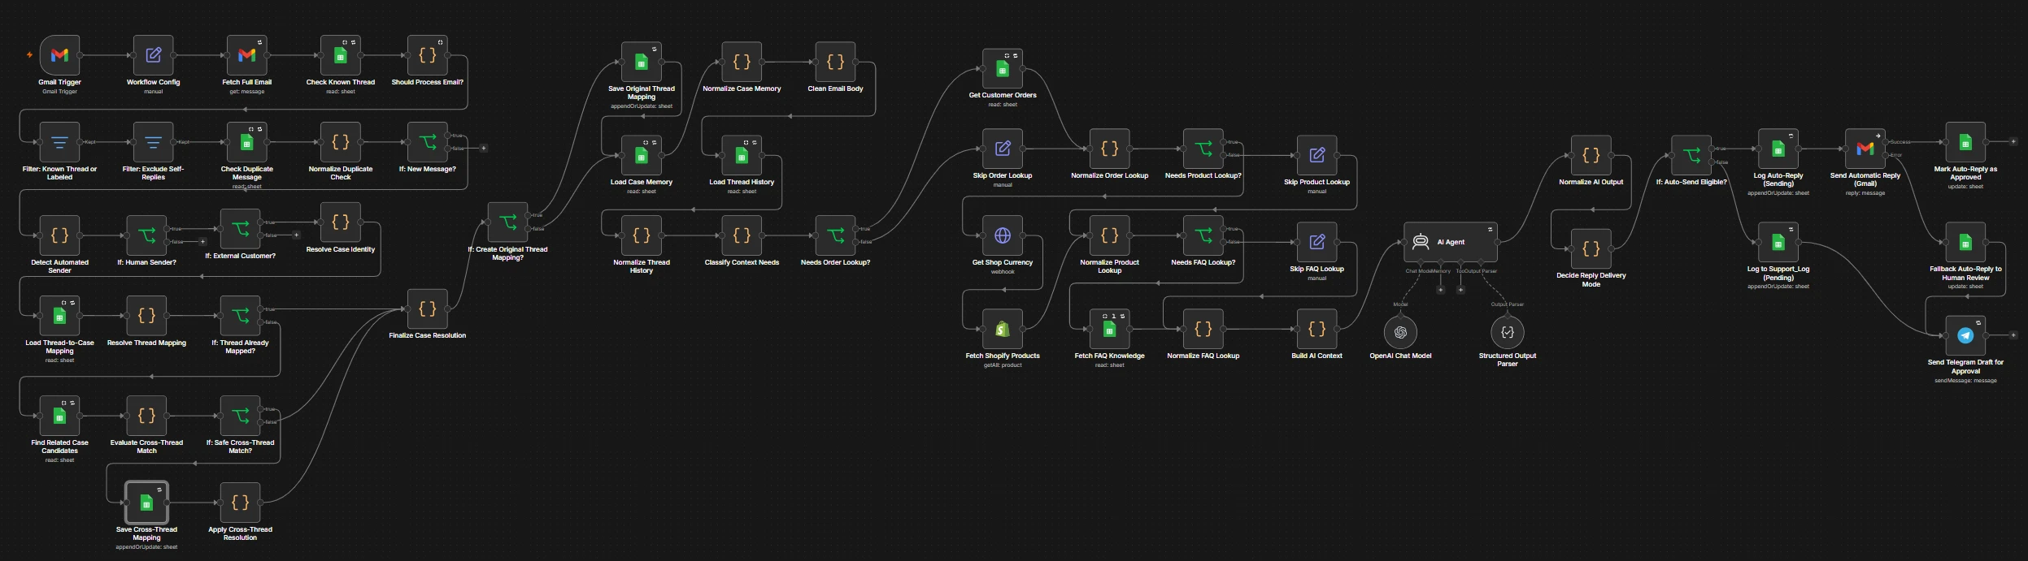The image size is (2028, 561).
Task: Click the Filter: Known Thread or Labeled node
Action: [x=59, y=142]
